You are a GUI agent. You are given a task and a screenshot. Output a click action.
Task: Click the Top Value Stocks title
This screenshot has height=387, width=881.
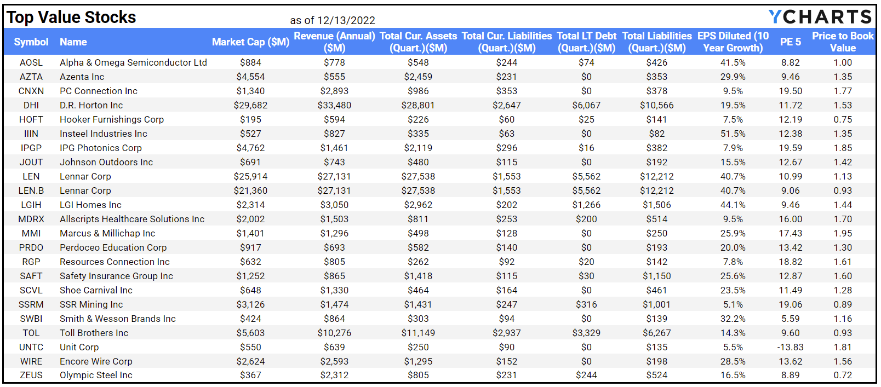tap(71, 17)
